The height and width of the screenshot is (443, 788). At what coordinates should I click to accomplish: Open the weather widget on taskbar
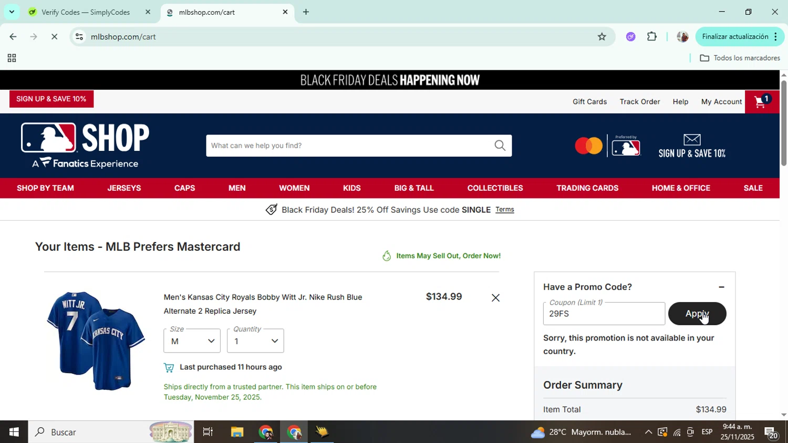click(x=580, y=432)
